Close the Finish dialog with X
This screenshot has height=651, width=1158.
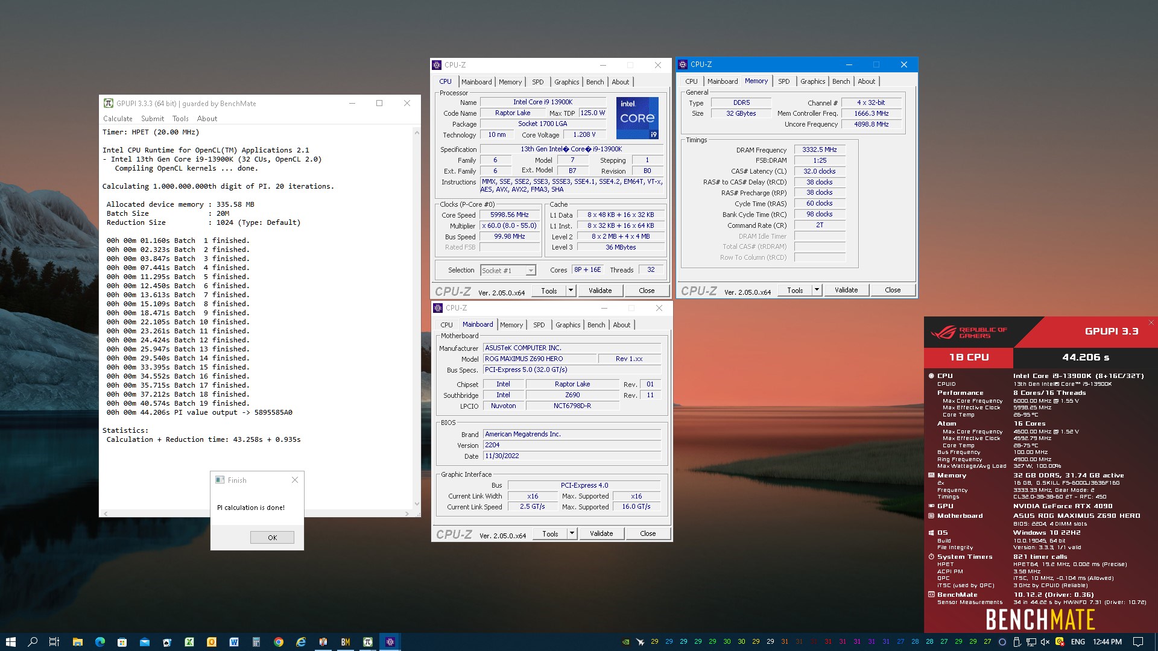[x=295, y=480]
